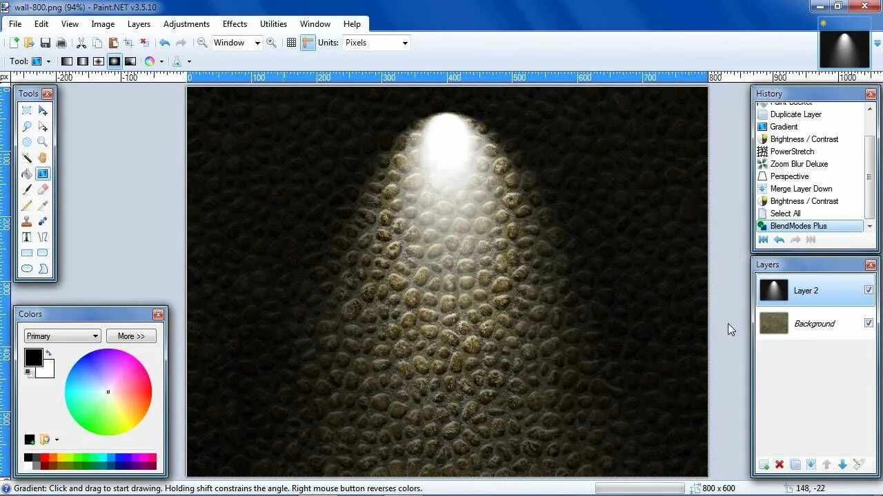The width and height of the screenshot is (883, 496).
Task: Open the Layers menu
Action: pyautogui.click(x=139, y=23)
